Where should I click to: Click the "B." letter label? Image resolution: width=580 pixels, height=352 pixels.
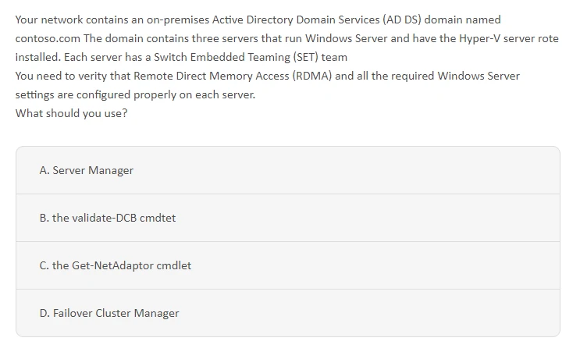point(44,218)
